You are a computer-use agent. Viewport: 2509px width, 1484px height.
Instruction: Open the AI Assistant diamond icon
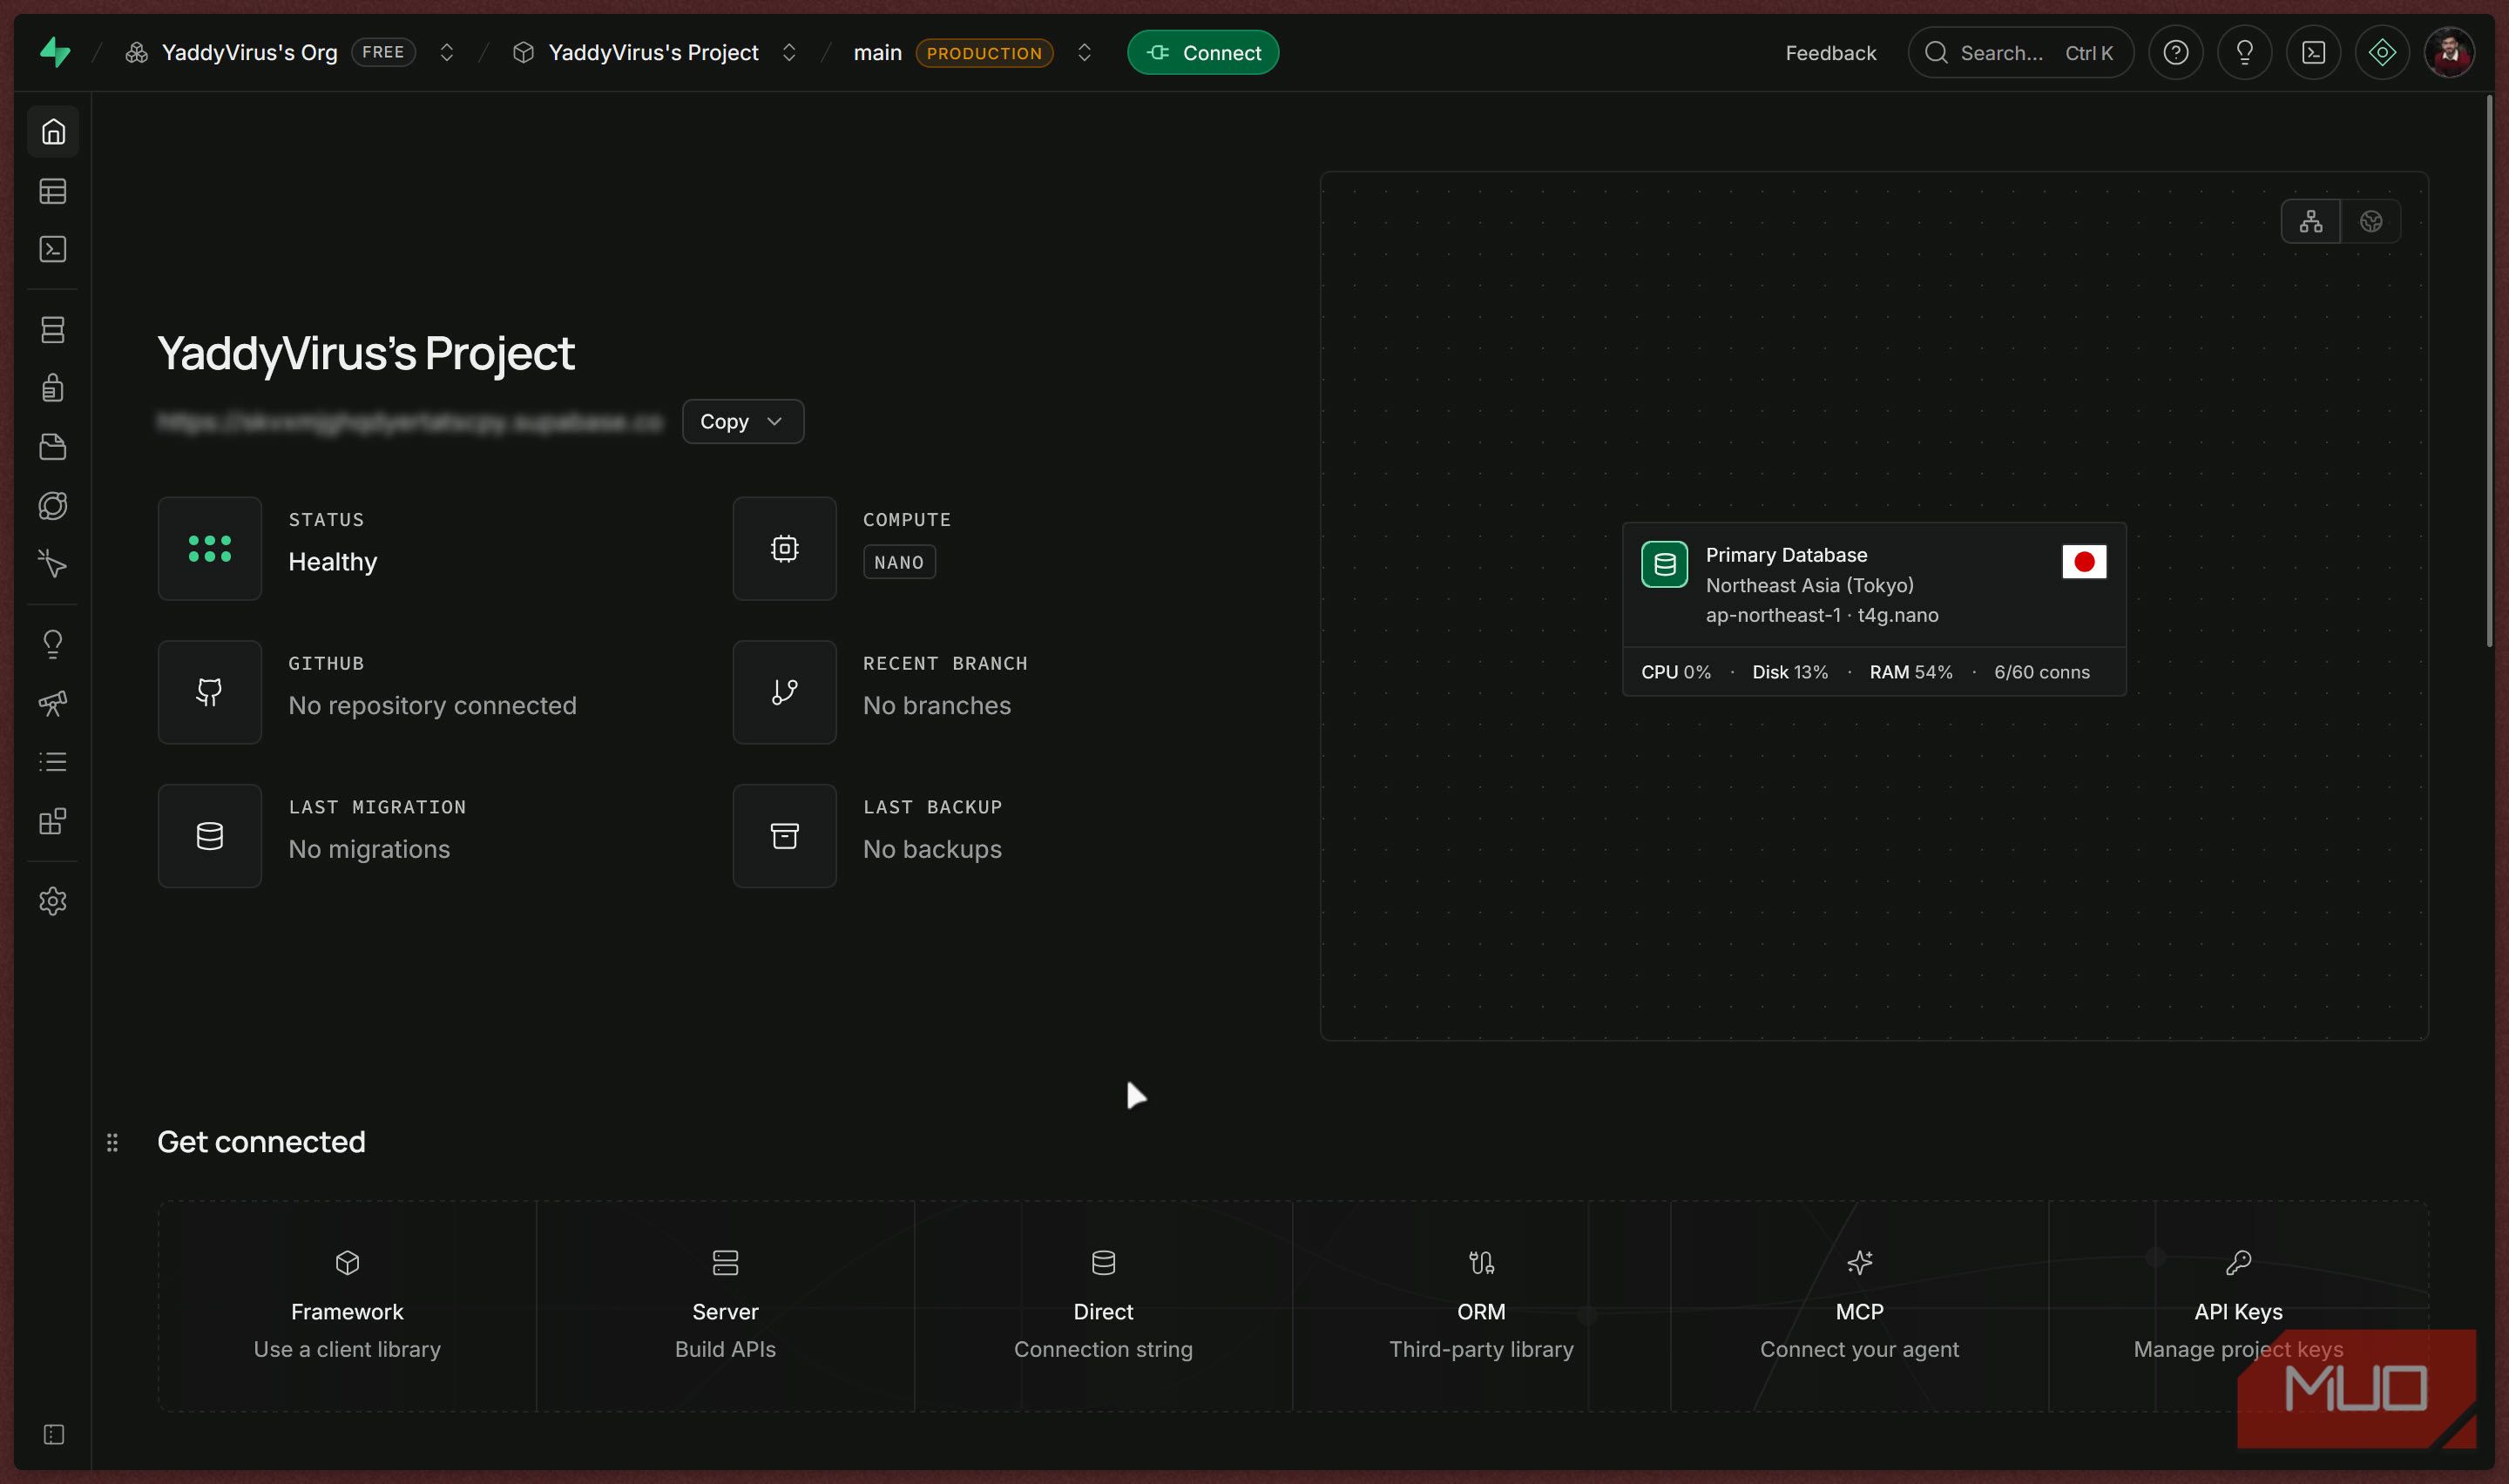tap(2382, 52)
